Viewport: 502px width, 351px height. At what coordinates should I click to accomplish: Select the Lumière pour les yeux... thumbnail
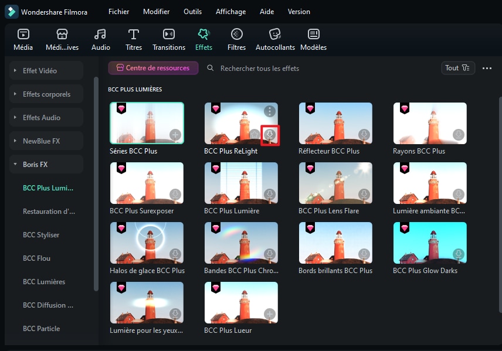(x=147, y=303)
